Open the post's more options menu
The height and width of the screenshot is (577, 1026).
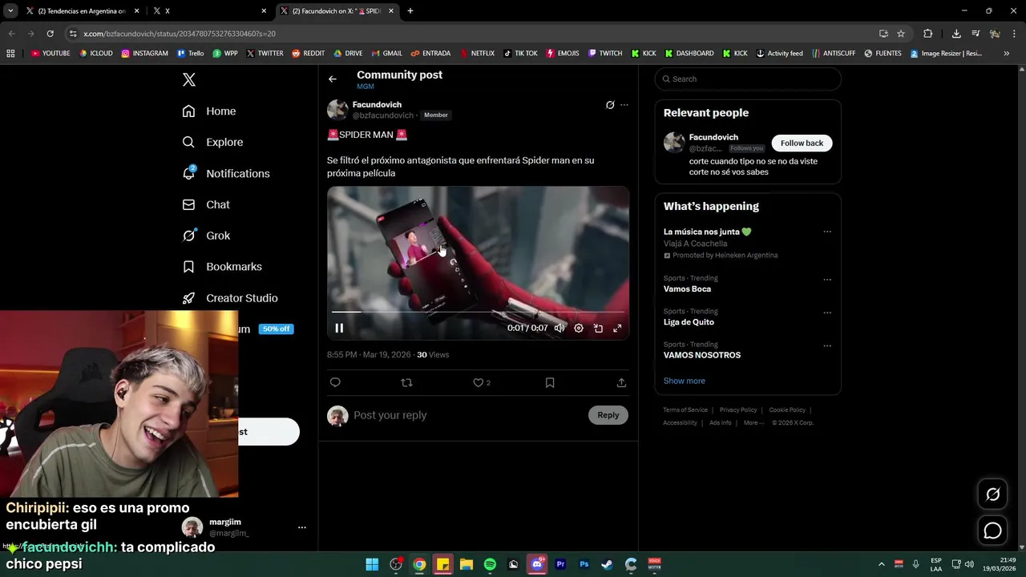coord(624,105)
